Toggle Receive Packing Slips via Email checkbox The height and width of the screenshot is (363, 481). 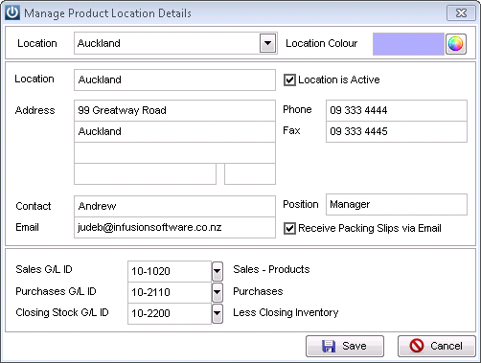(289, 229)
